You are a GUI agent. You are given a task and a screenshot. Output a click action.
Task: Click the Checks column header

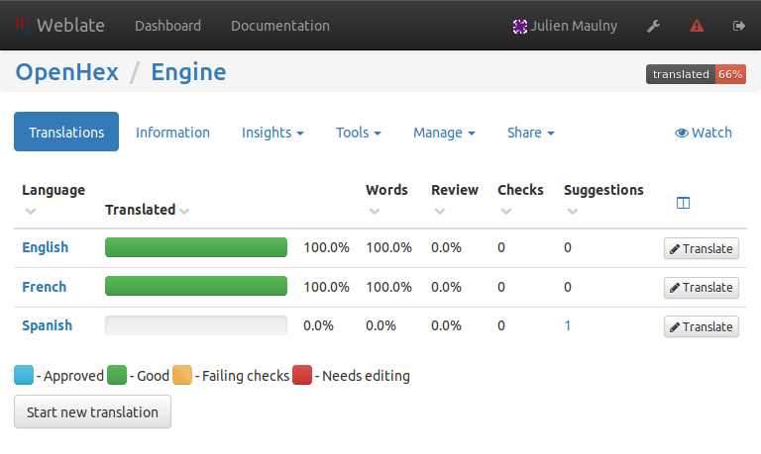pos(520,190)
